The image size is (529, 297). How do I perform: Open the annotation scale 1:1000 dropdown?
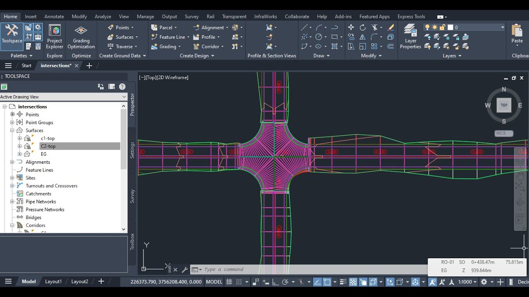pyautogui.click(x=467, y=282)
